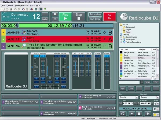Click the red-blue circular toolbar icon
The image size is (161, 120).
[x=23, y=9]
